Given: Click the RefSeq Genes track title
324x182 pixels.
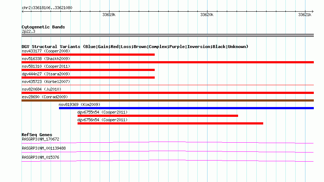Looking at the screenshot, I should pos(37,135).
